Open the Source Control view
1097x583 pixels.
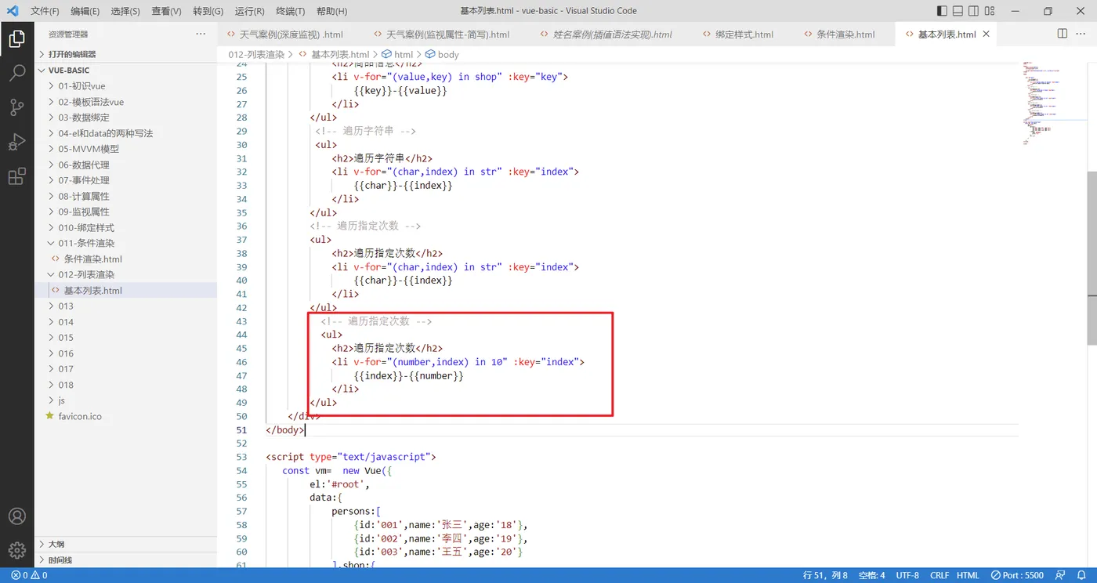pos(16,108)
